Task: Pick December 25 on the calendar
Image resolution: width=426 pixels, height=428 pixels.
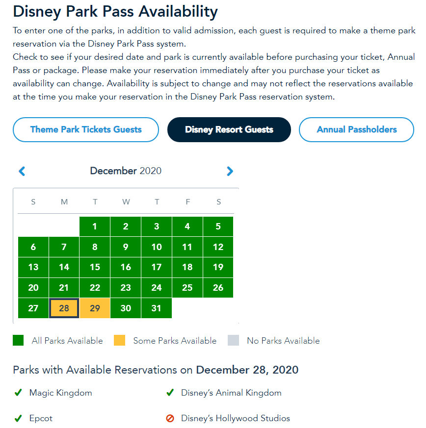Action: [187, 288]
